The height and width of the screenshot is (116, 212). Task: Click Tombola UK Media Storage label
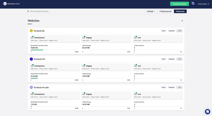(x=86, y=74)
